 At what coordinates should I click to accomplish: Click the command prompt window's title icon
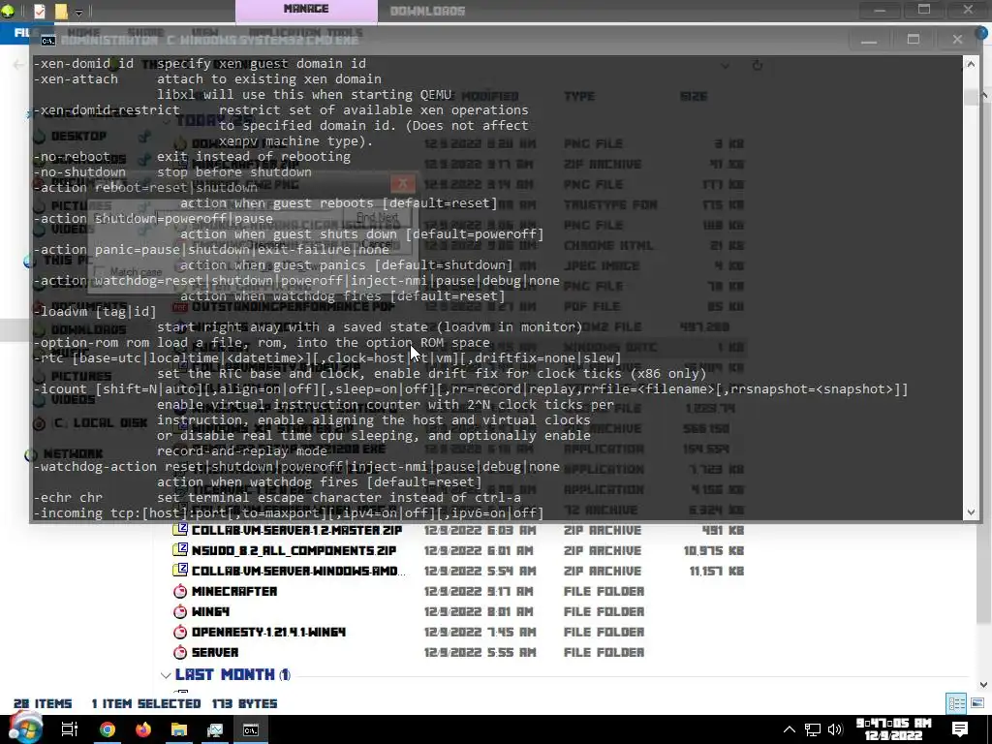pos(48,41)
